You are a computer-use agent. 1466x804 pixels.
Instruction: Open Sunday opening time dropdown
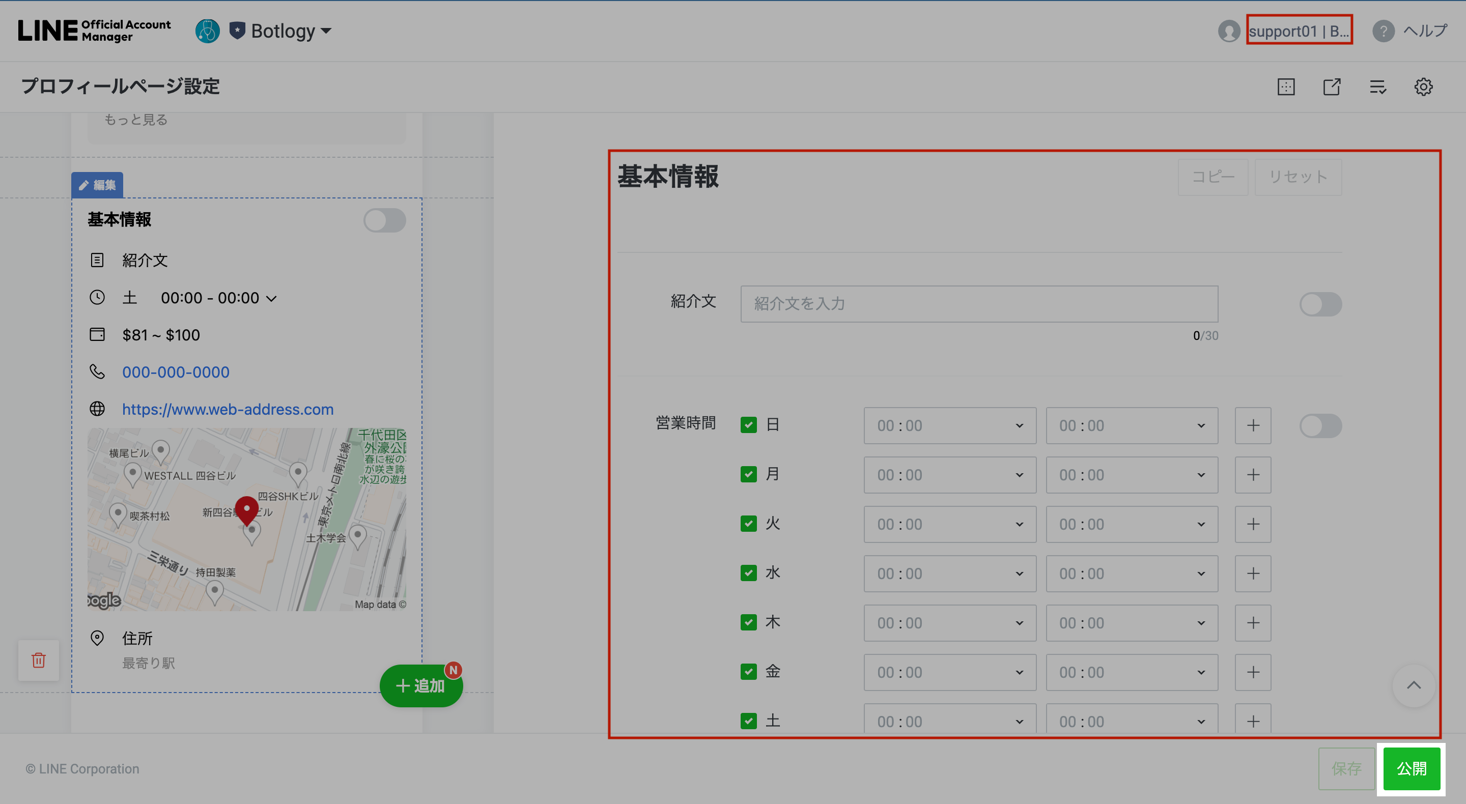(x=949, y=425)
